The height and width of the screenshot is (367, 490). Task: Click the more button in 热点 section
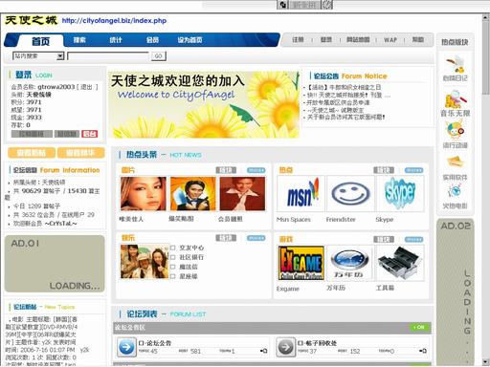pyautogui.click(x=413, y=170)
